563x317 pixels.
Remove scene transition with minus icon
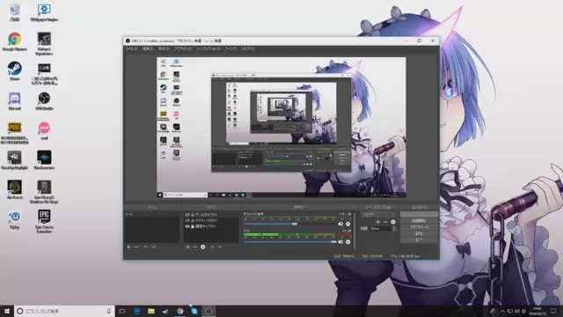tap(385, 222)
